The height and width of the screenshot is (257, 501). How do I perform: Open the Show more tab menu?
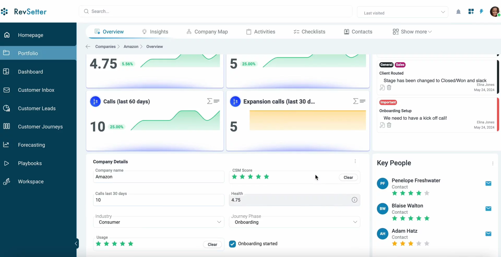(412, 32)
